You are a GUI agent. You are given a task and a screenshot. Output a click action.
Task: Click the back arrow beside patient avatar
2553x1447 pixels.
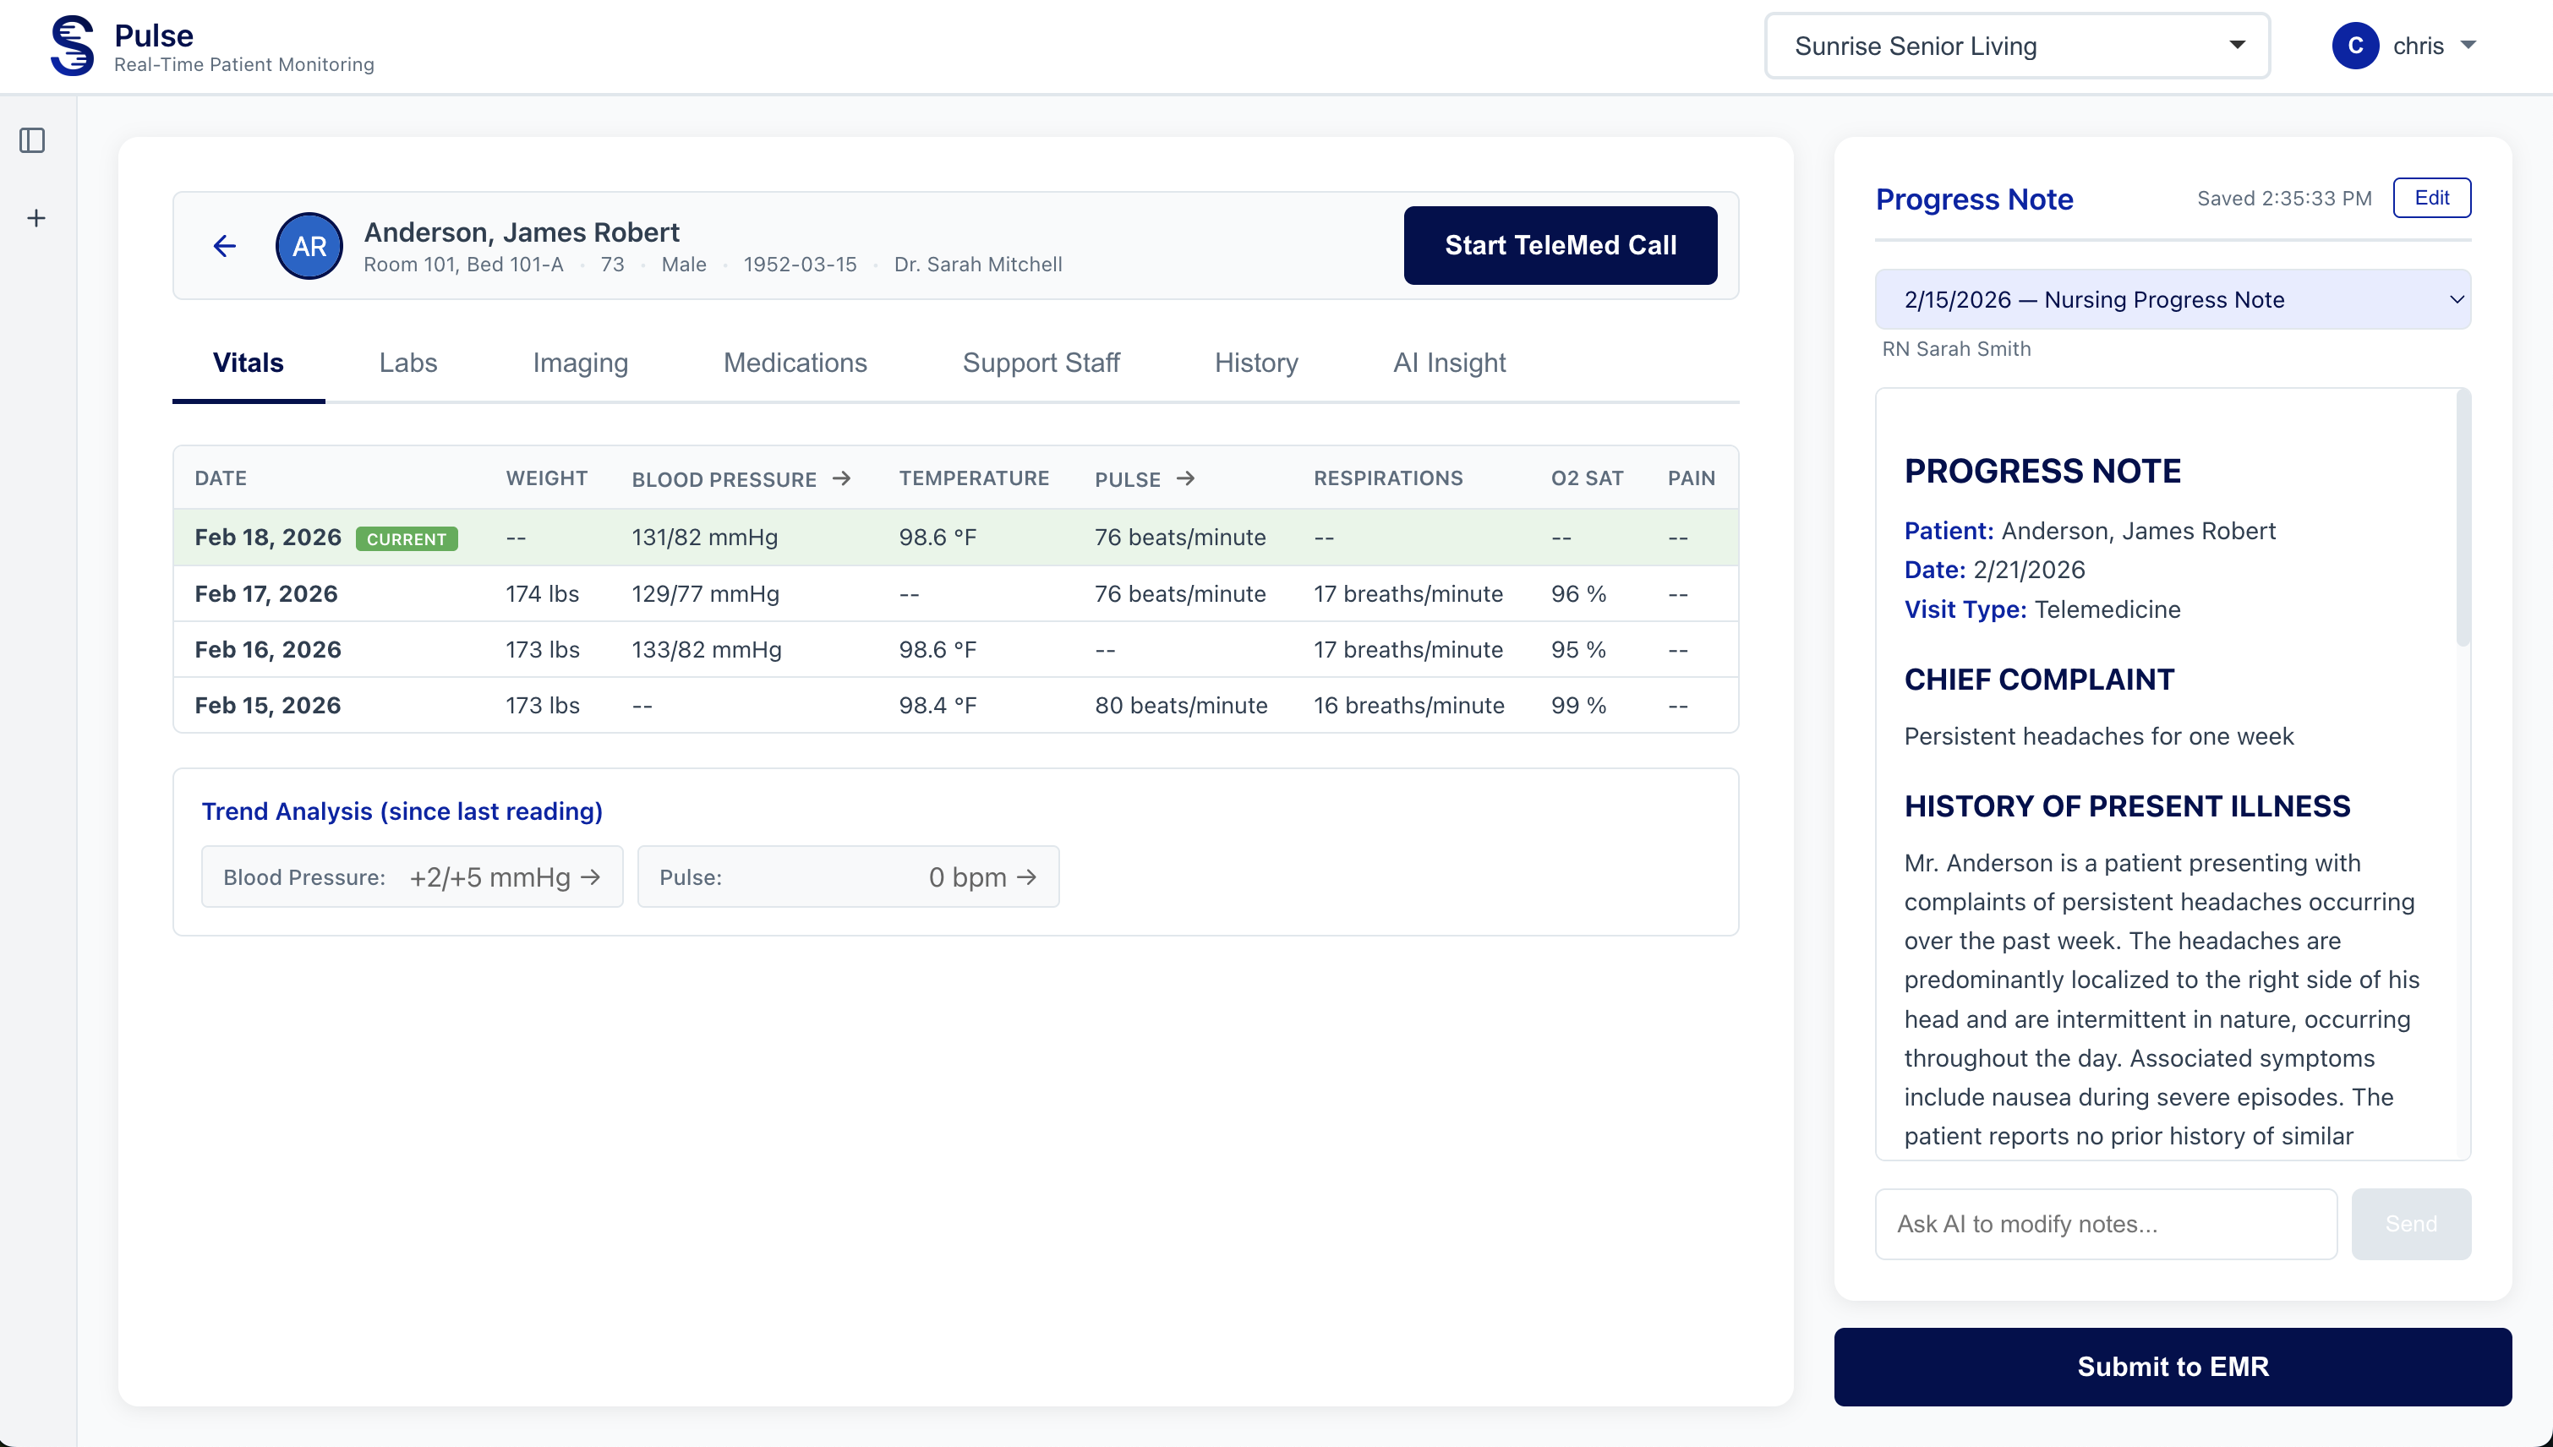pyautogui.click(x=225, y=245)
